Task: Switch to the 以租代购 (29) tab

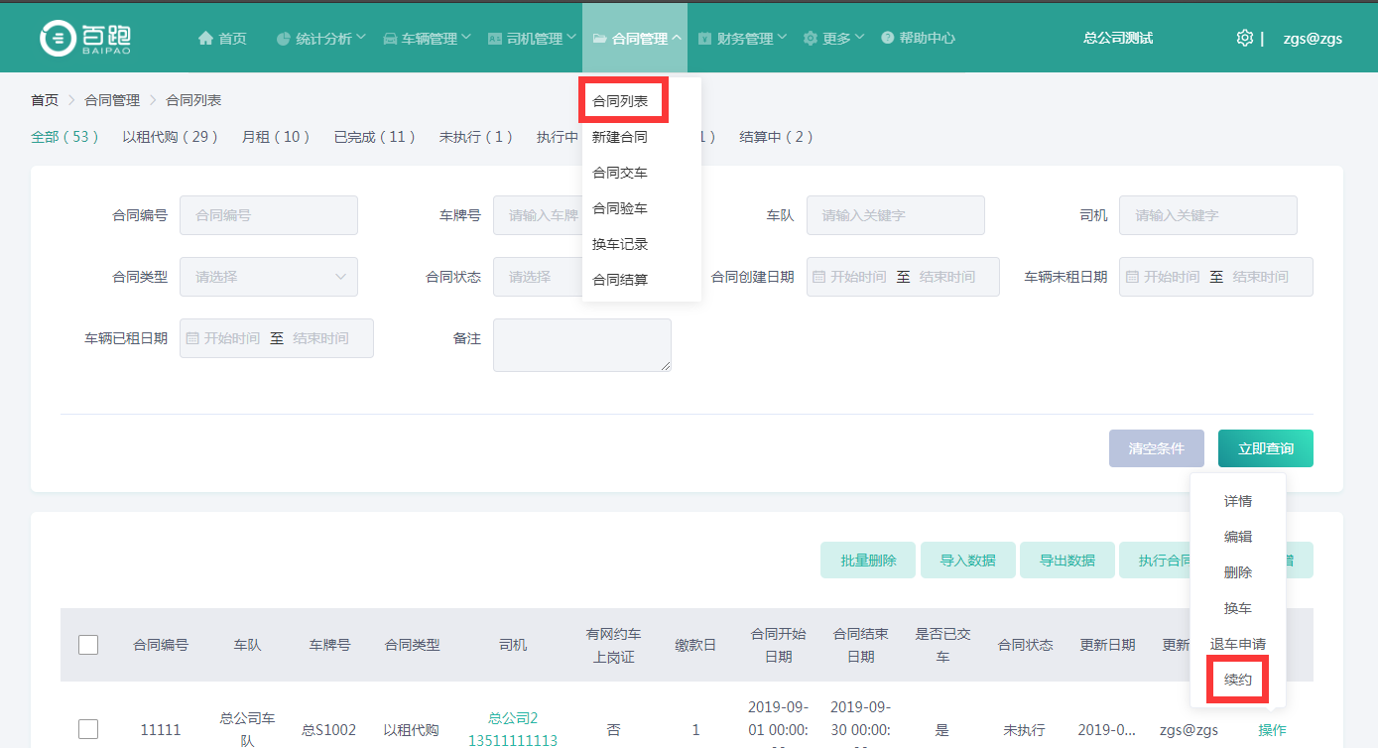Action: point(170,137)
